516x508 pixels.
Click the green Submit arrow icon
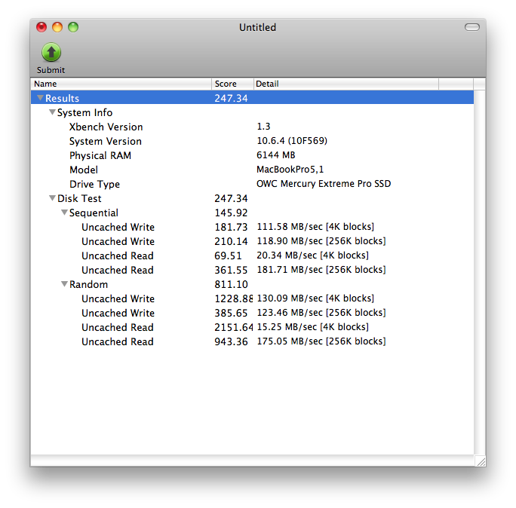coord(51,52)
